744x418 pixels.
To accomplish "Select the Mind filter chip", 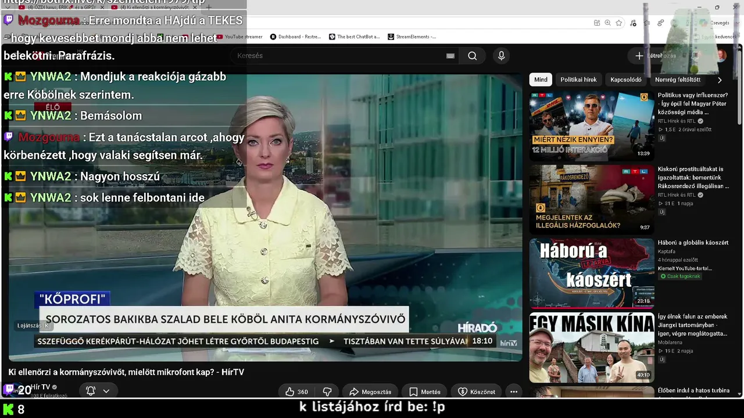I will [541, 80].
